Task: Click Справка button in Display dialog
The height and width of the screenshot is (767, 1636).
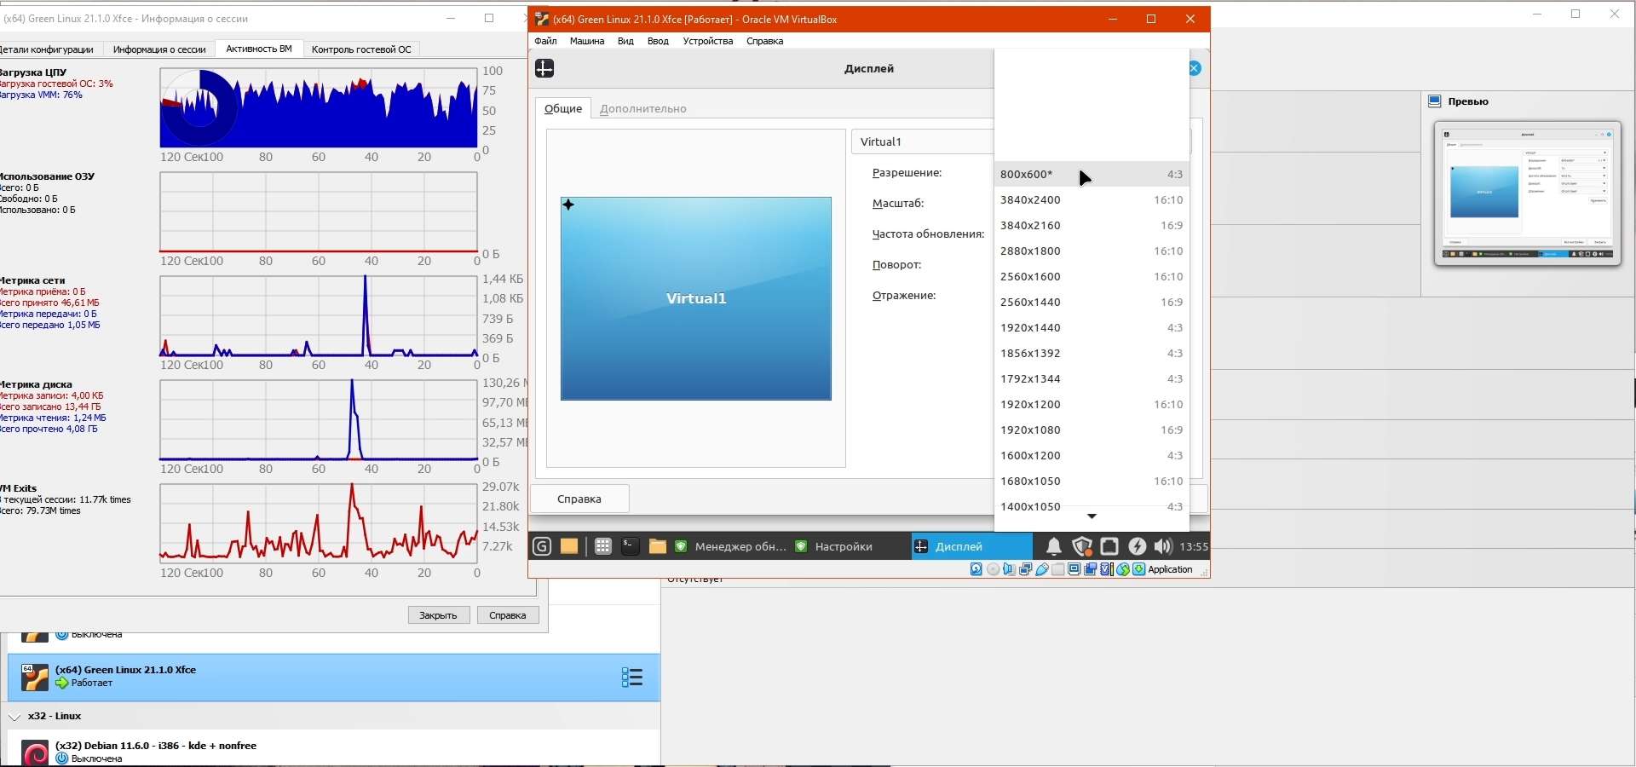Action: click(x=579, y=499)
